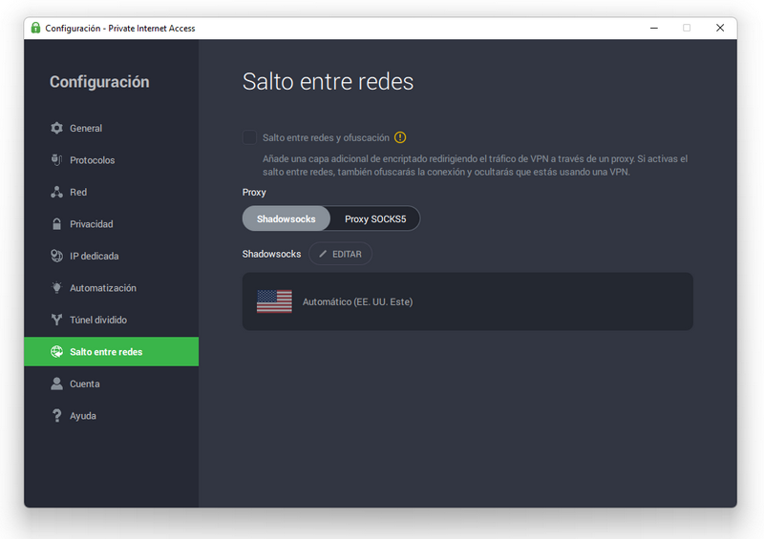Select Salto entre redes menu label
The image size is (764, 539).
click(x=106, y=352)
